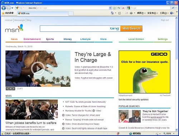Click the magnifier search icon beside Google box
179x136 pixels.
coord(173,8)
